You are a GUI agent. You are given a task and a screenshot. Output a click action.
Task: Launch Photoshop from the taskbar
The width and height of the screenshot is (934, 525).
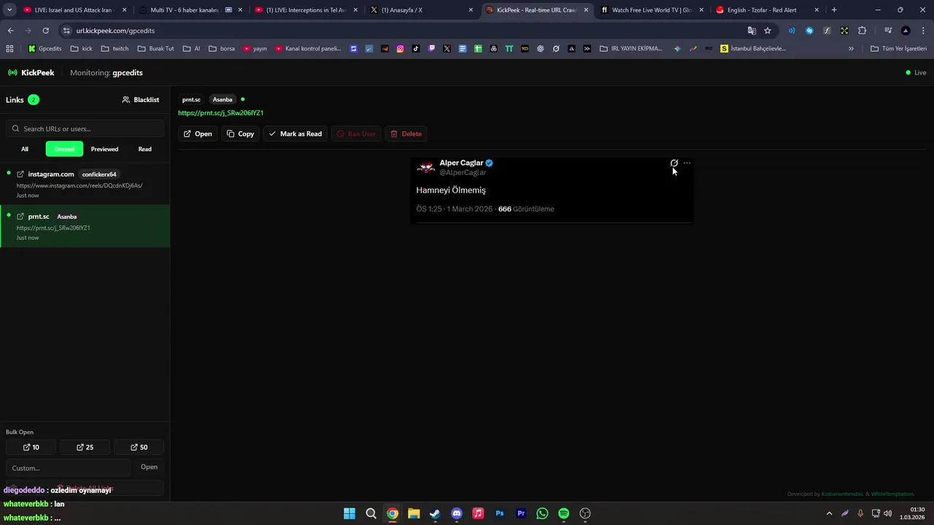[x=500, y=513]
